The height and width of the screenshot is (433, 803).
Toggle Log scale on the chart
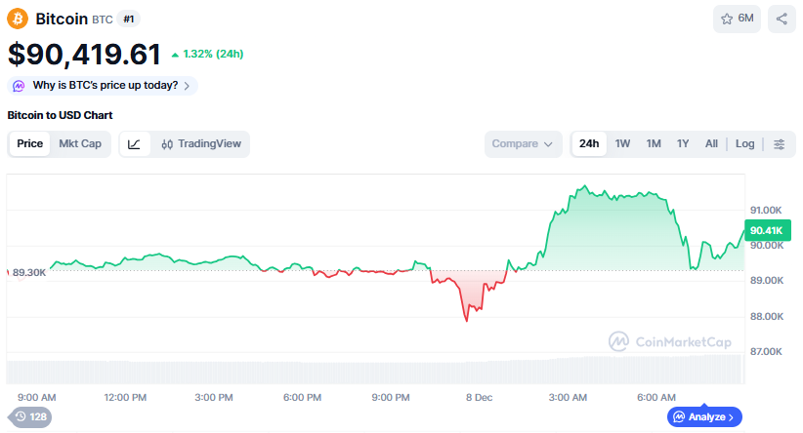pos(744,144)
